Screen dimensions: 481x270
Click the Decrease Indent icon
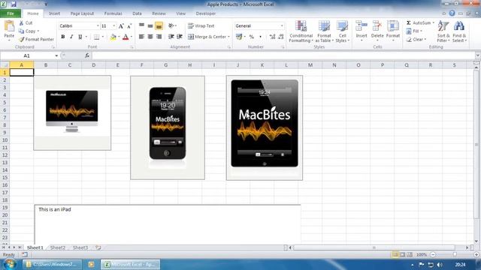(x=171, y=37)
